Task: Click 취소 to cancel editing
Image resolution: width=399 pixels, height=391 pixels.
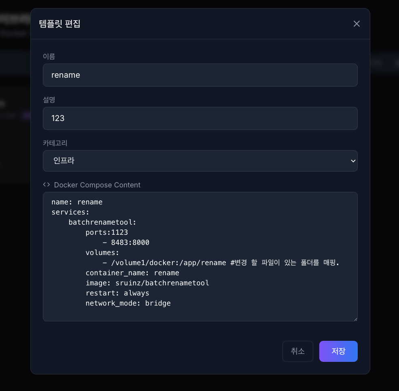Action: click(298, 351)
